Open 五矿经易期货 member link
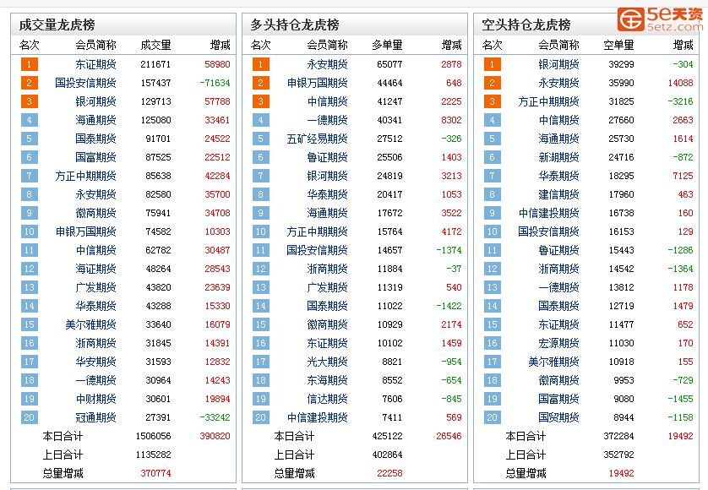 (x=318, y=139)
